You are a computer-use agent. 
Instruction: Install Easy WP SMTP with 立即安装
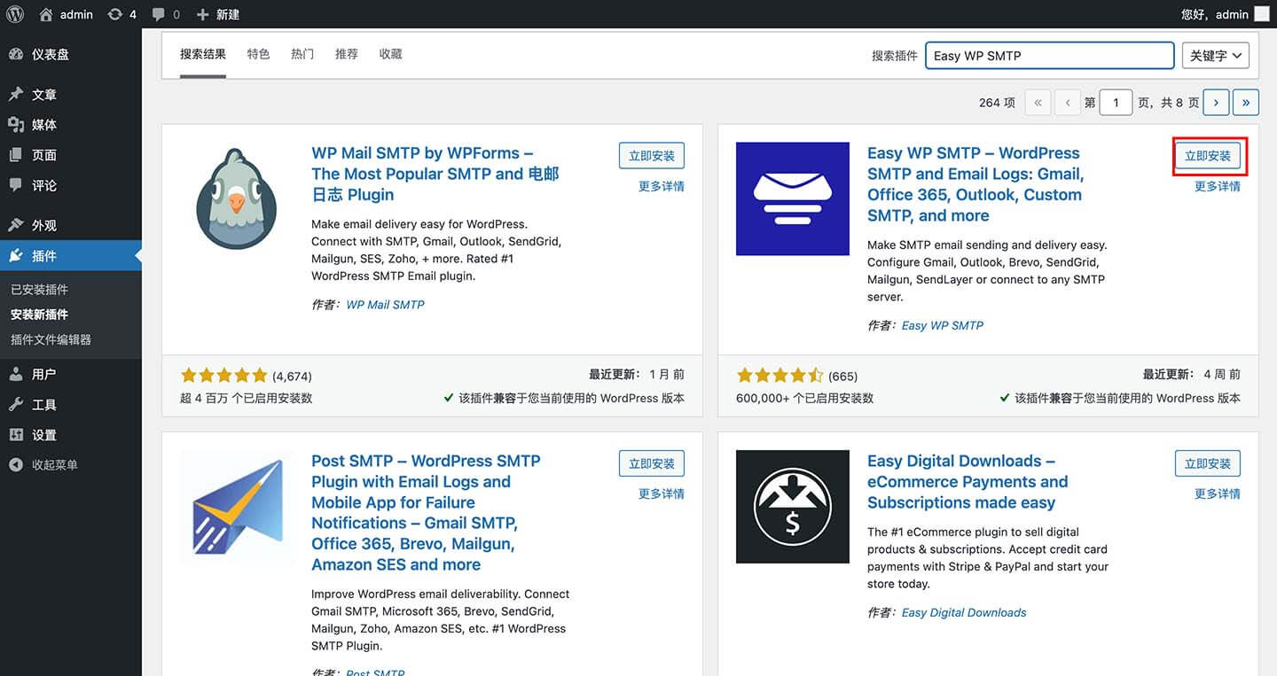click(1208, 156)
